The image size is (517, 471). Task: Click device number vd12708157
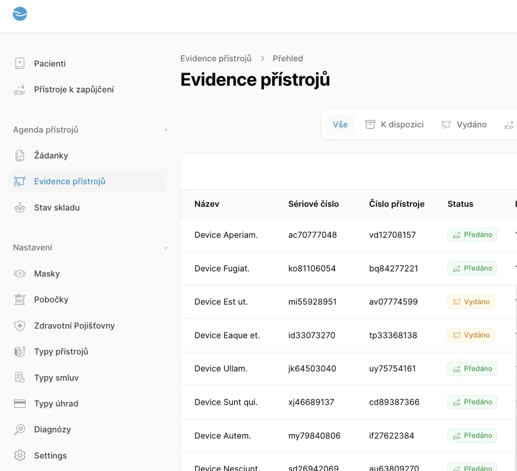pyautogui.click(x=392, y=235)
